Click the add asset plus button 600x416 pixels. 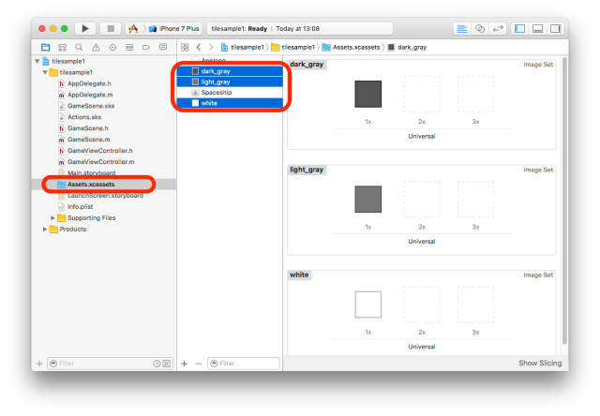click(x=184, y=363)
